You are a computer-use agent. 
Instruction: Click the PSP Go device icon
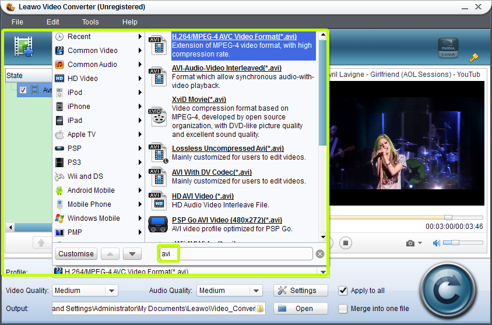[x=158, y=224]
